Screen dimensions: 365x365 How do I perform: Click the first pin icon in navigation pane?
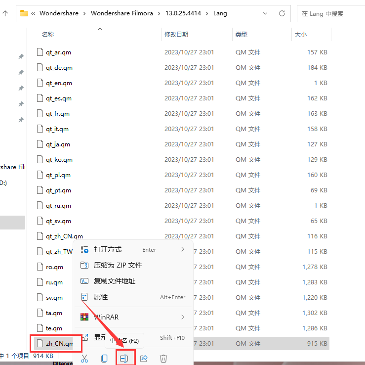[21, 56]
